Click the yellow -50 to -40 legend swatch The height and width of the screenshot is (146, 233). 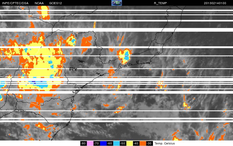pos(130,143)
